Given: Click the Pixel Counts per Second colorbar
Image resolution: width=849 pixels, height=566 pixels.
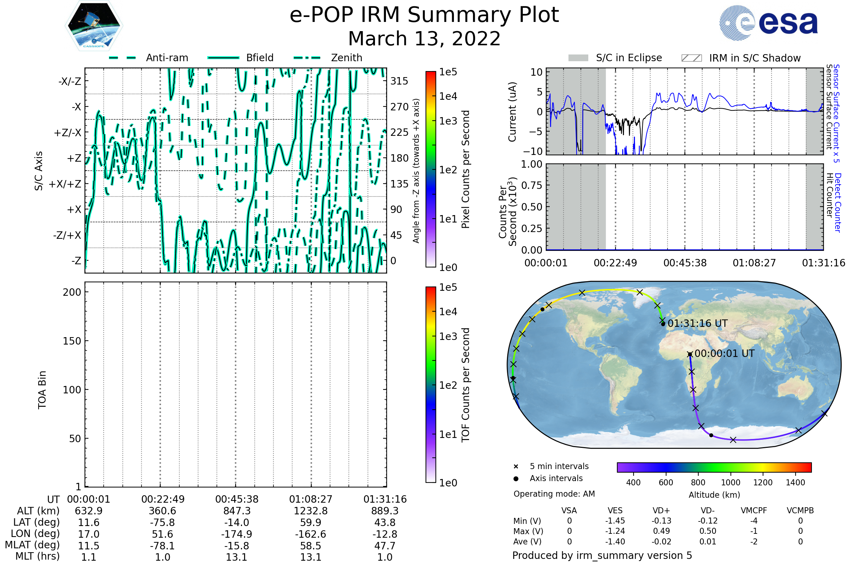Looking at the screenshot, I should click(431, 169).
